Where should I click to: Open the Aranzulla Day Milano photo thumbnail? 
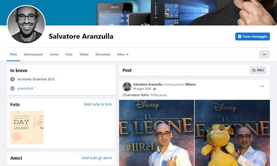[x=27, y=127]
